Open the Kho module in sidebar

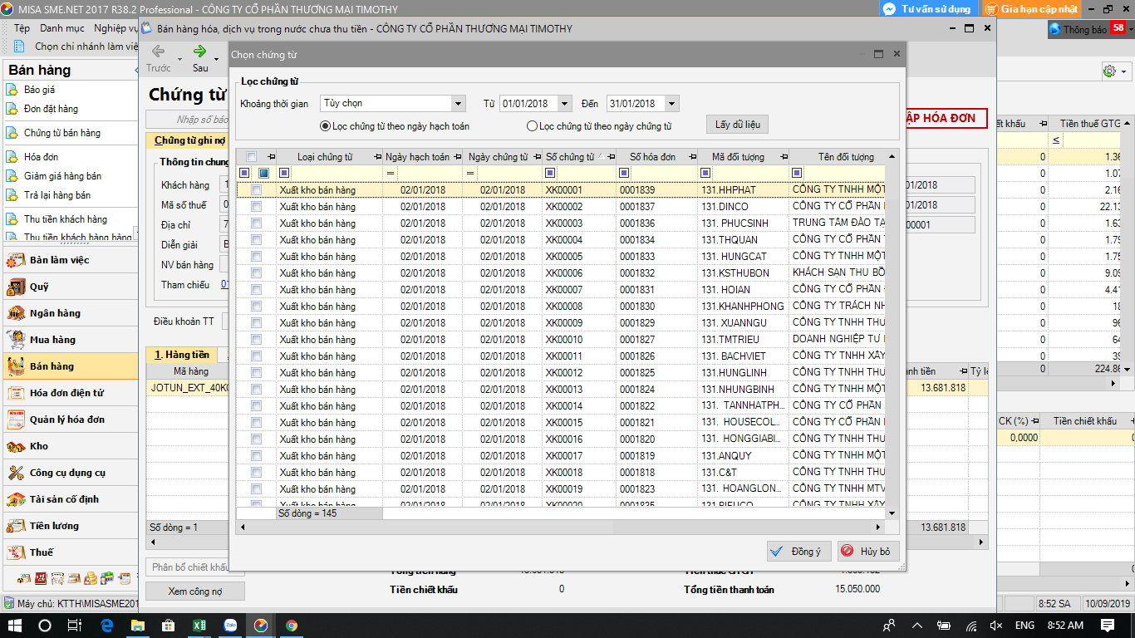click(39, 446)
